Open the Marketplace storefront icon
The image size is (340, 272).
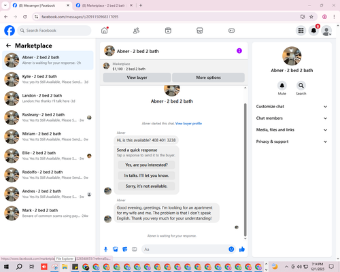200,31
